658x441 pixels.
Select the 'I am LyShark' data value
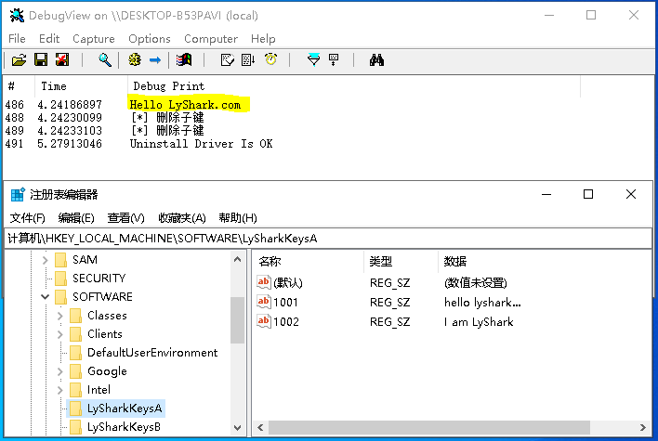point(479,322)
